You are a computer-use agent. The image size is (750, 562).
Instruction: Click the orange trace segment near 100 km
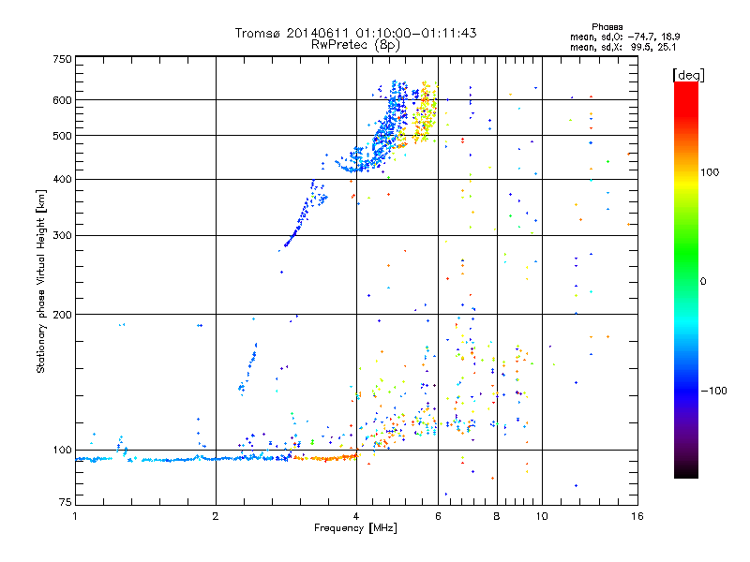[325, 458]
